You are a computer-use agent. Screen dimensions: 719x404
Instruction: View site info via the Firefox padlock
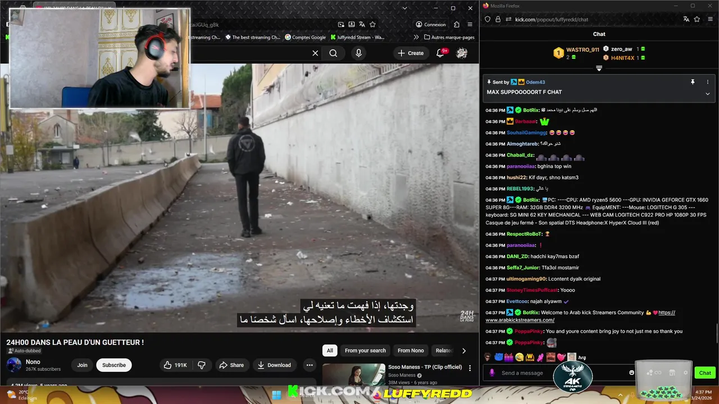point(498,19)
